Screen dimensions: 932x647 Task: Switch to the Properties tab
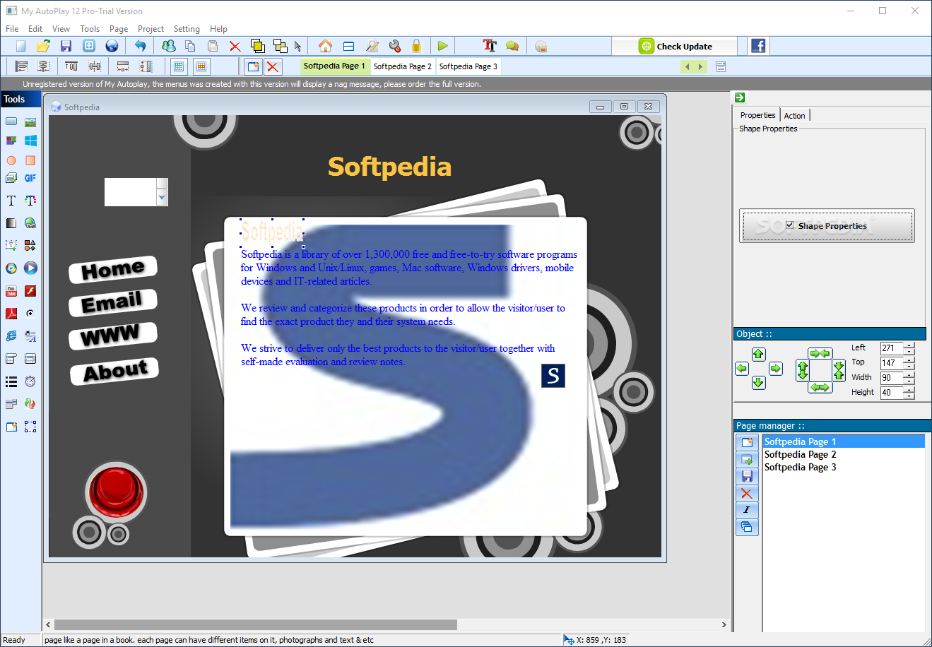pos(757,115)
